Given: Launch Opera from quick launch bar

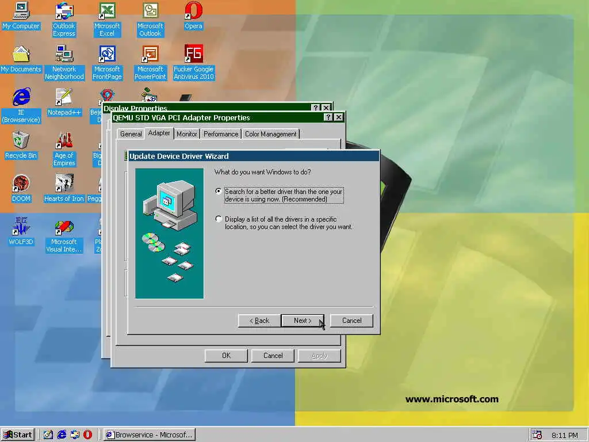Looking at the screenshot, I should (x=87, y=435).
